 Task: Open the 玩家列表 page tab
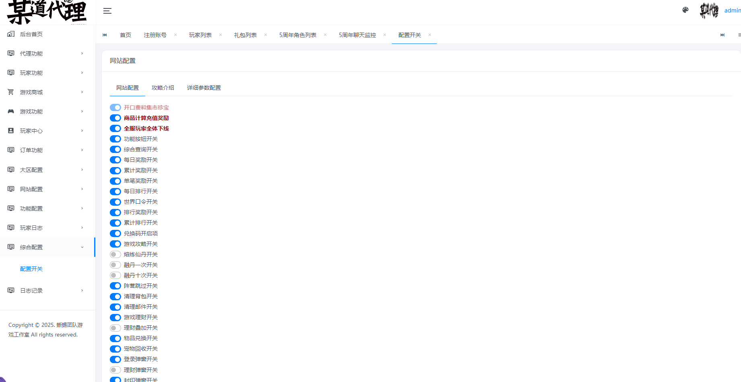pyautogui.click(x=200, y=35)
